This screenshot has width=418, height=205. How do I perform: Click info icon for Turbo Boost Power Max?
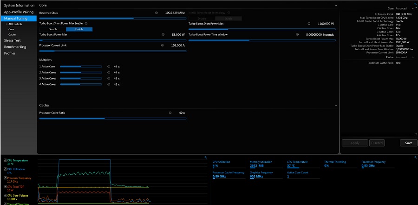click(x=163, y=34)
